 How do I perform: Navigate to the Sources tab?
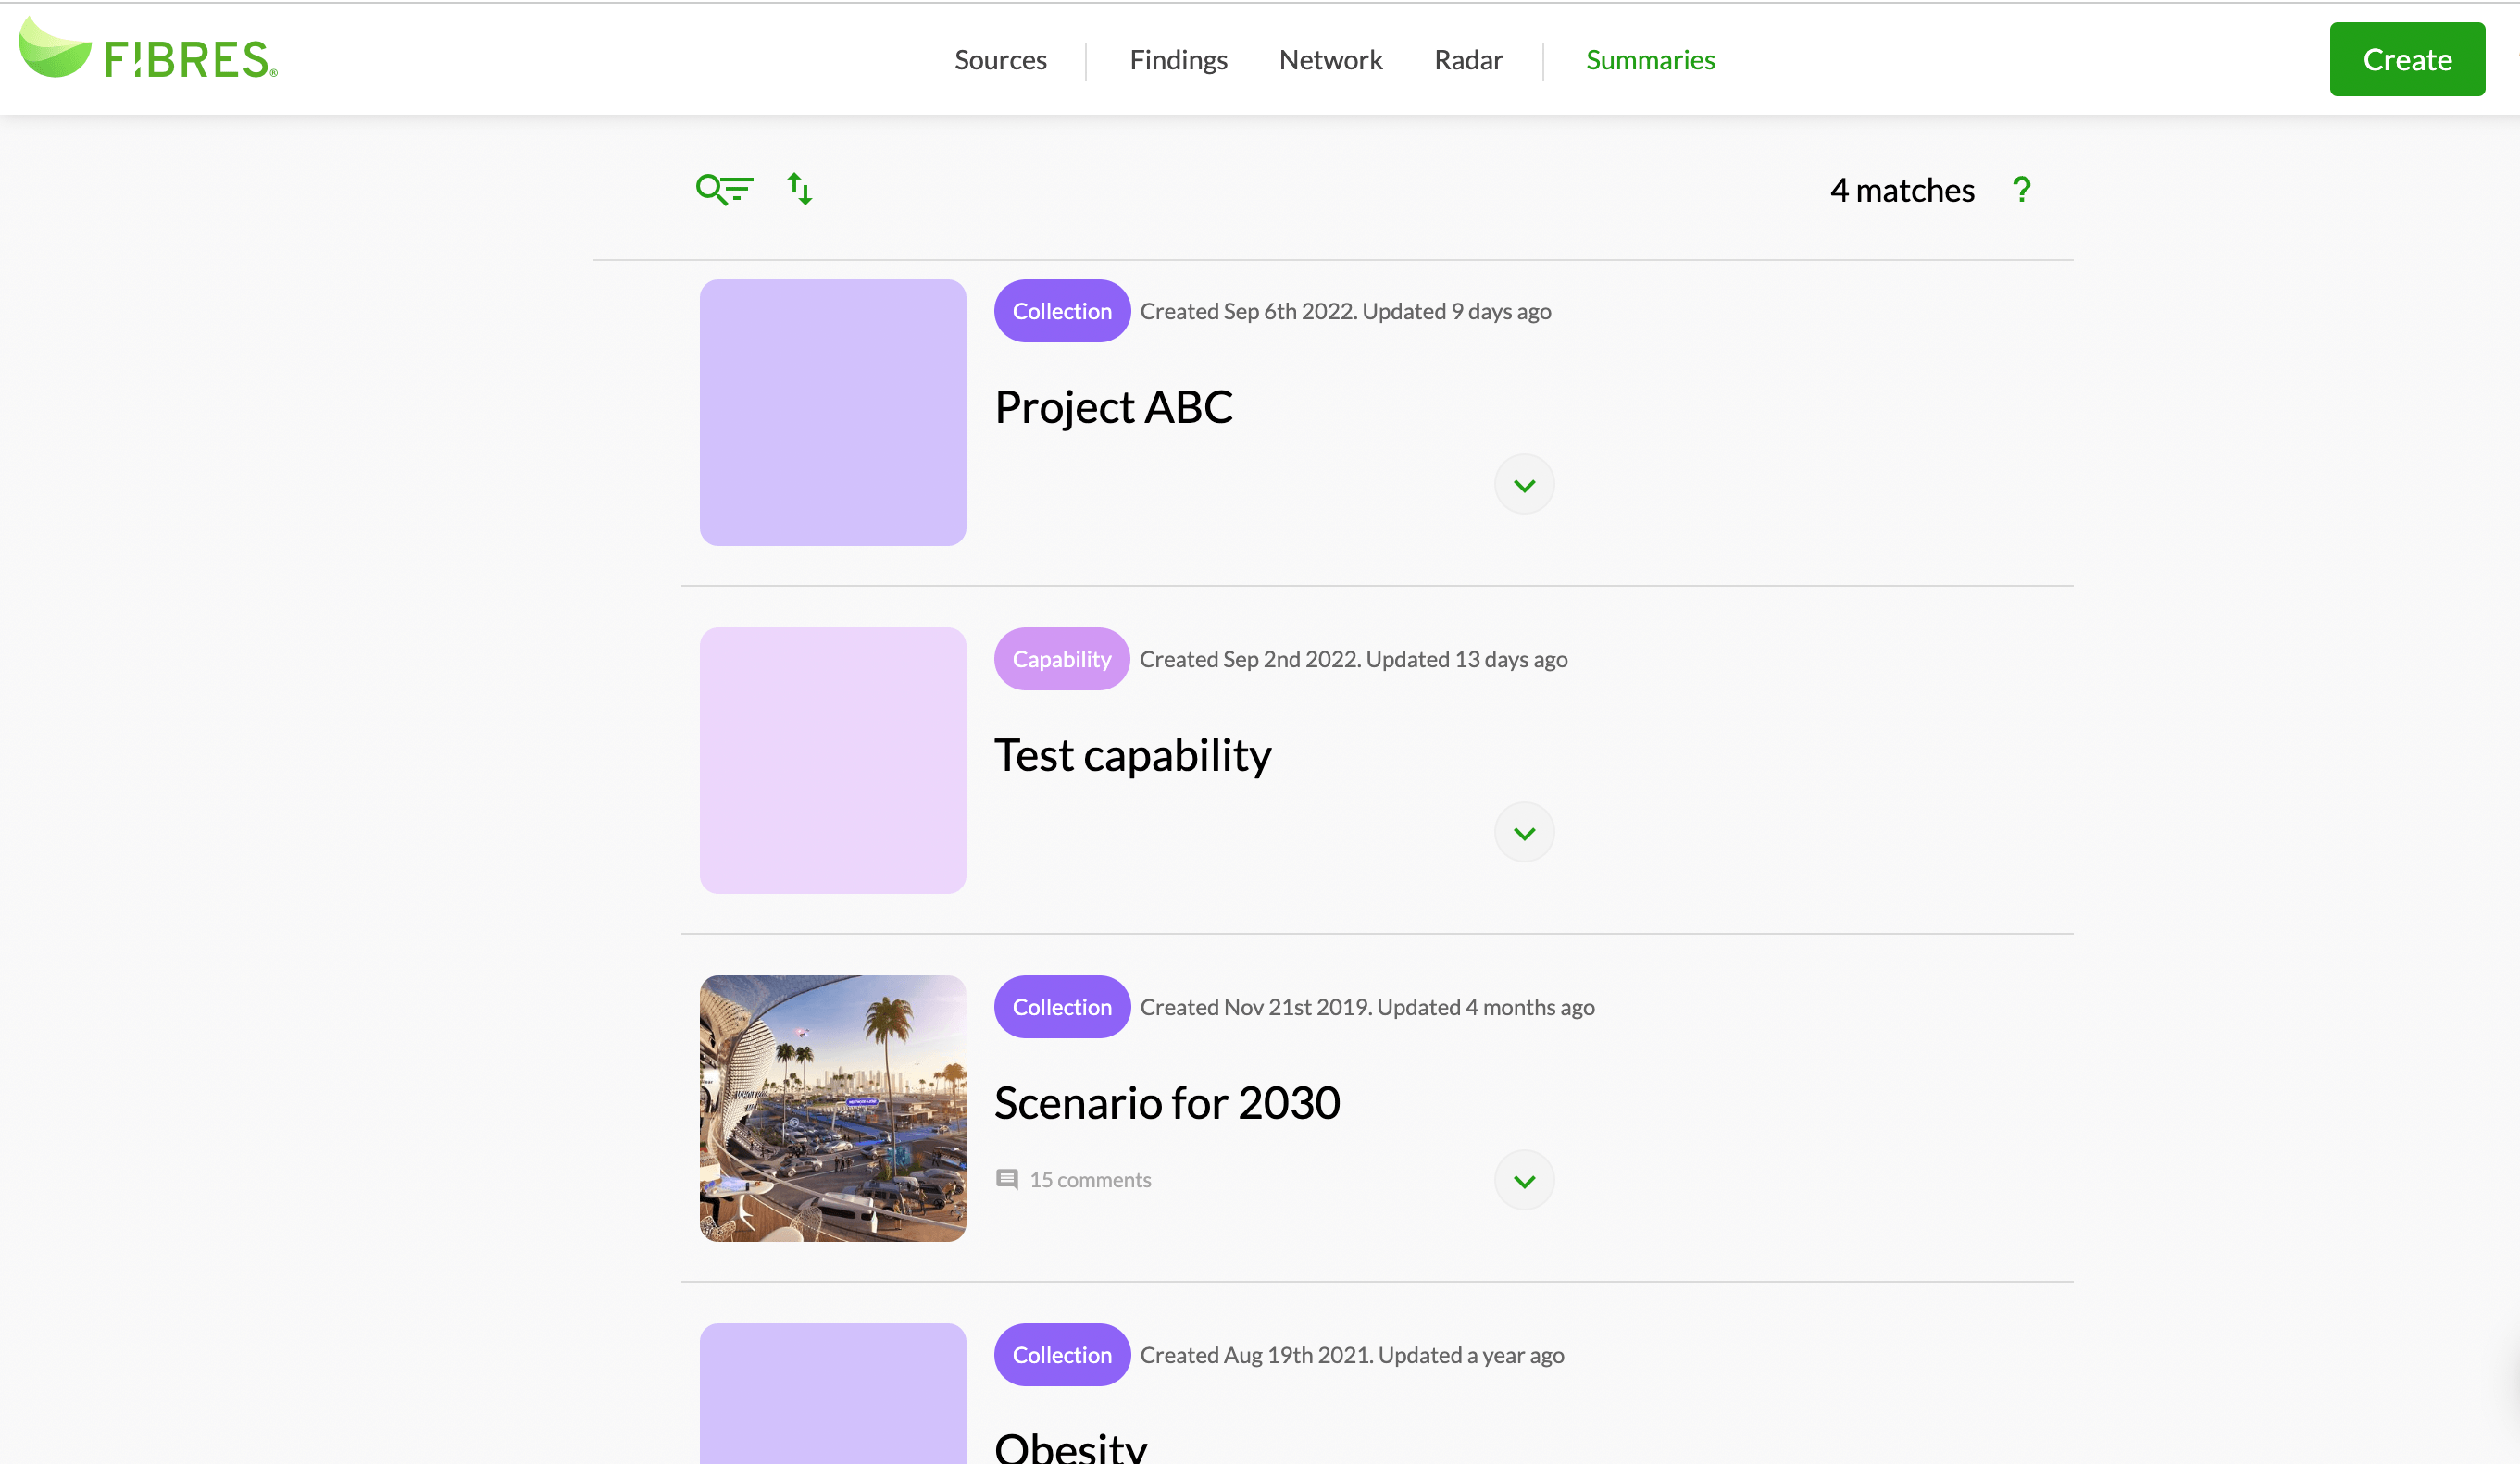coord(1002,57)
